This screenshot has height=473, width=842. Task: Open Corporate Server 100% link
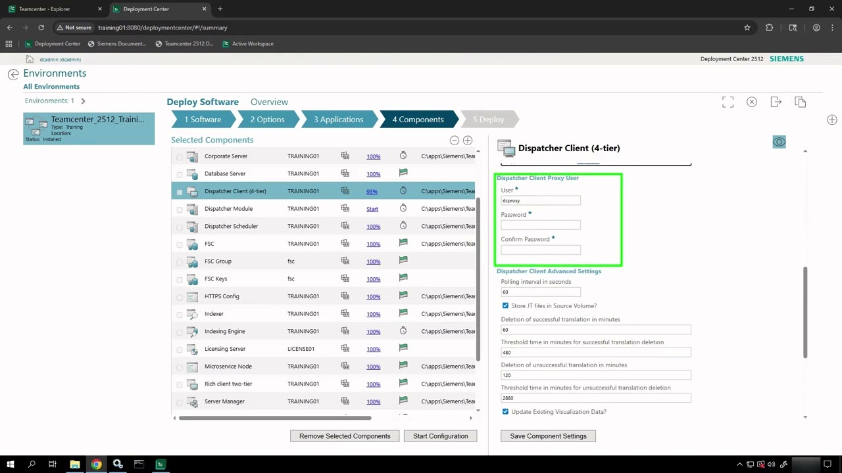coord(373,156)
